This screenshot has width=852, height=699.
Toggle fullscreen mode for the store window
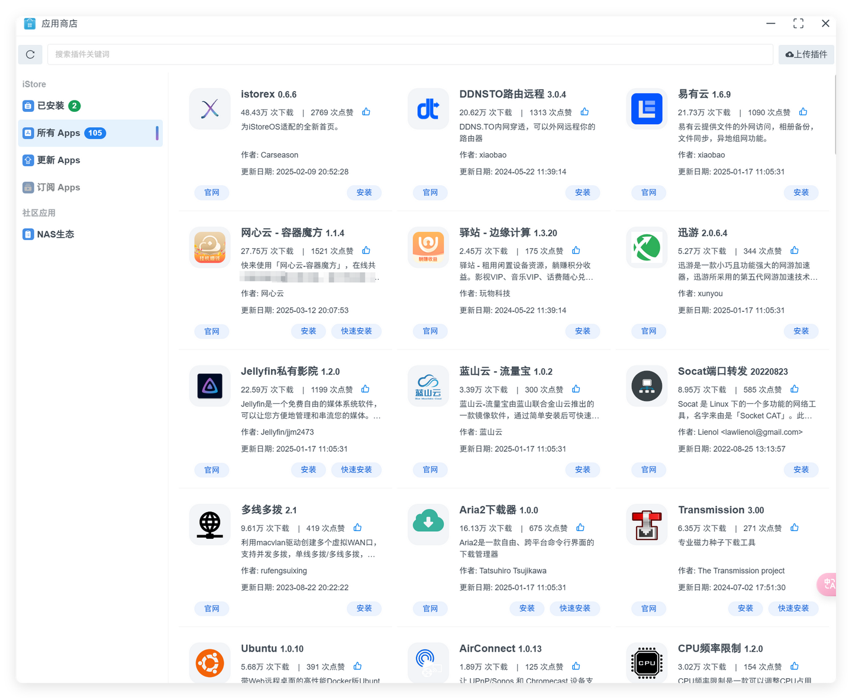coord(798,24)
